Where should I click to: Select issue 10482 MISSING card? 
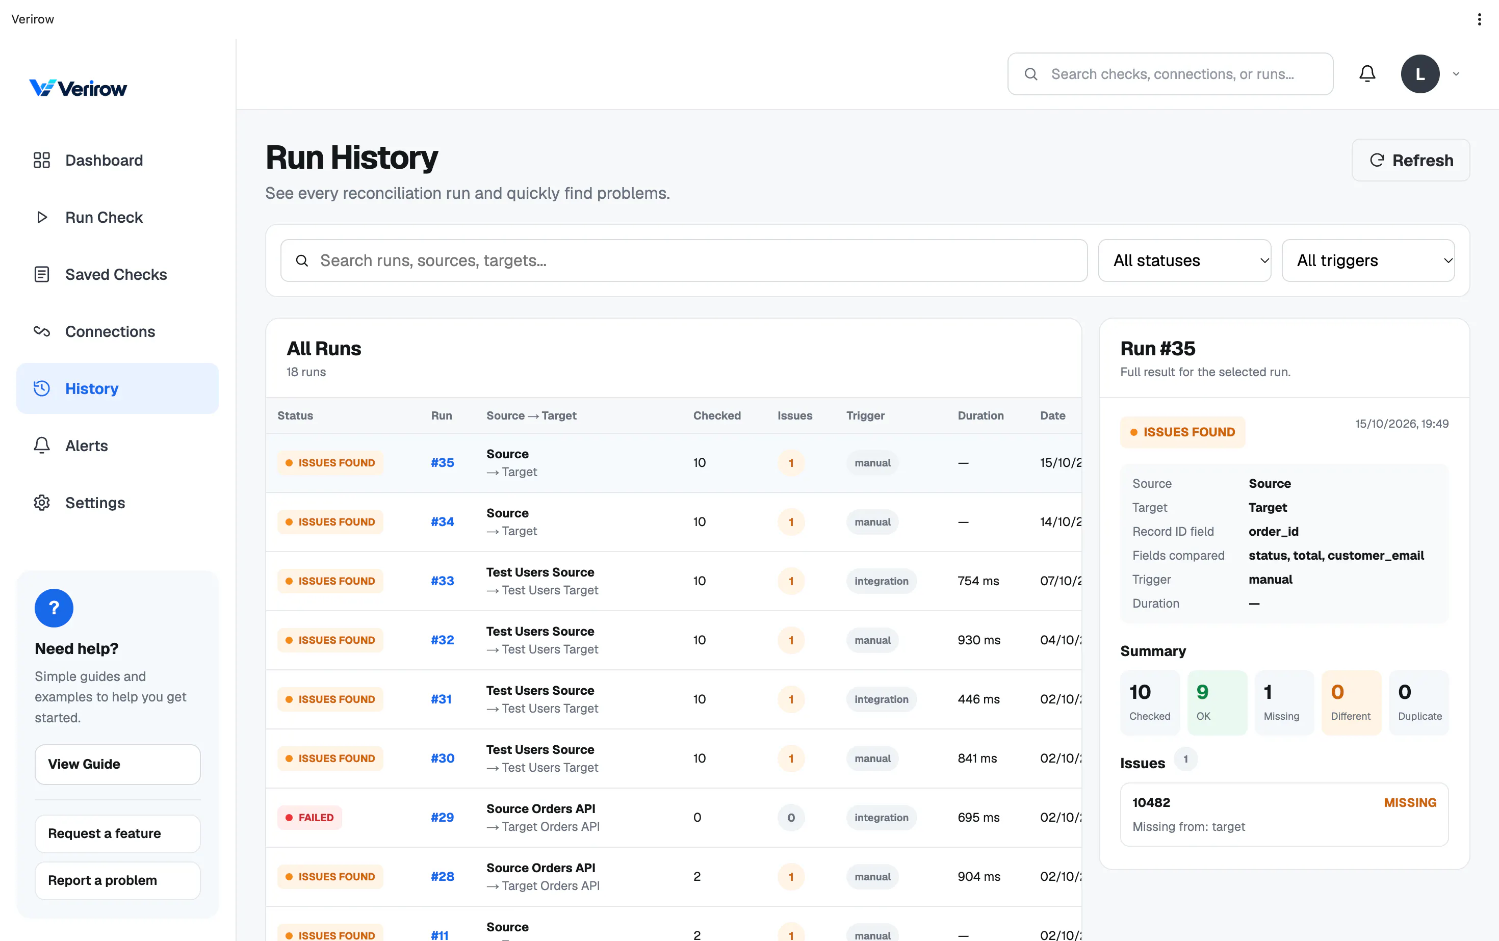(1284, 814)
